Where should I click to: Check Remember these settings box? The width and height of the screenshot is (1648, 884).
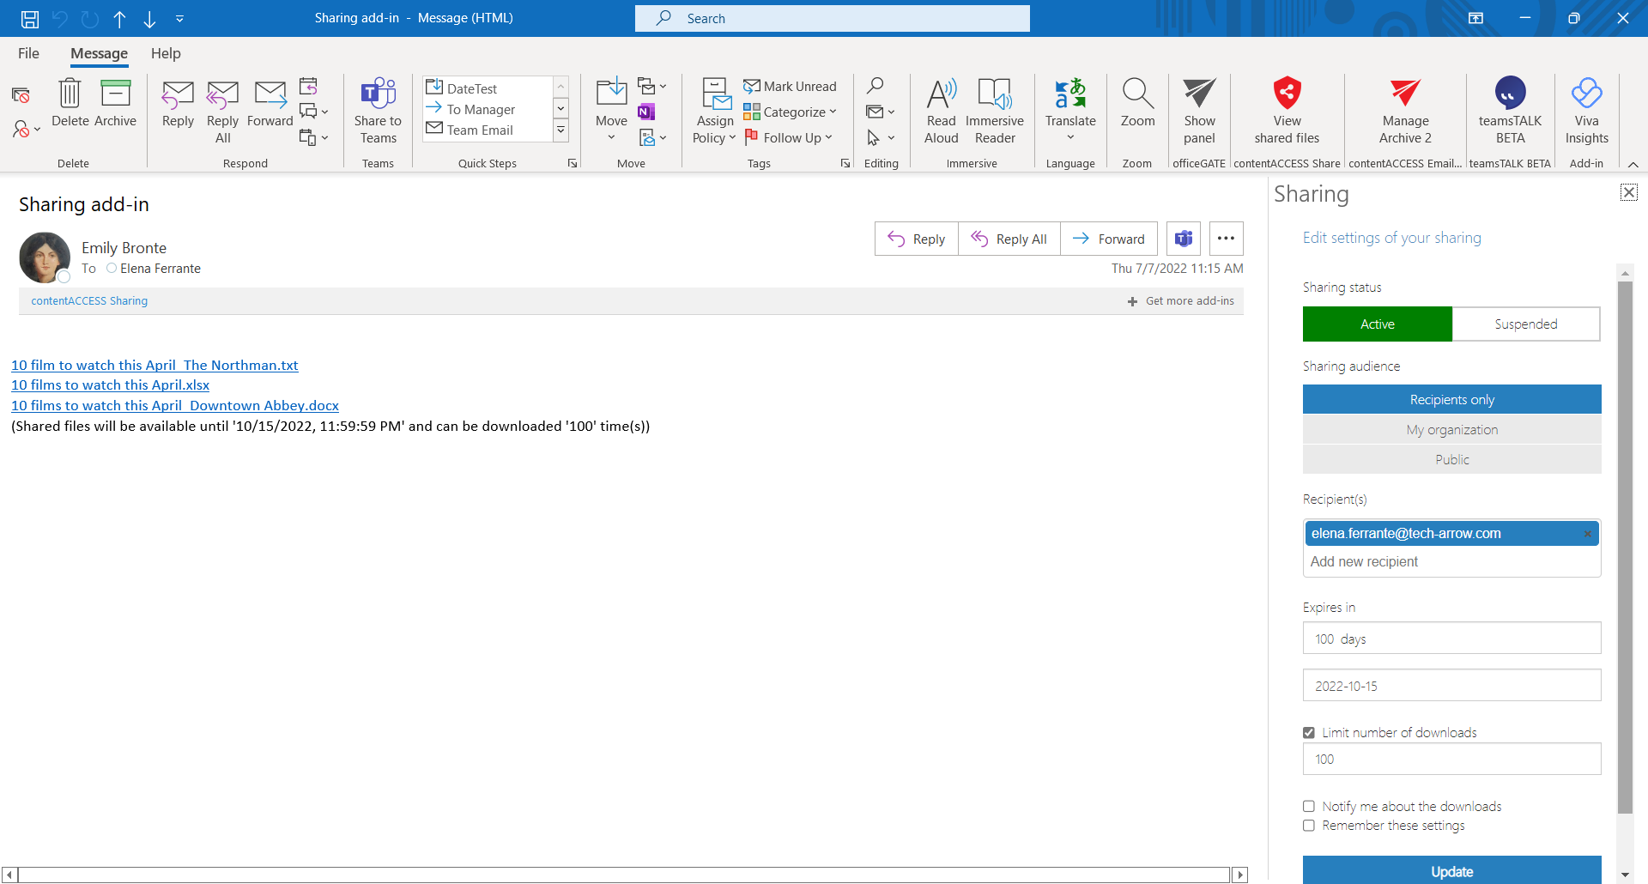tap(1309, 826)
